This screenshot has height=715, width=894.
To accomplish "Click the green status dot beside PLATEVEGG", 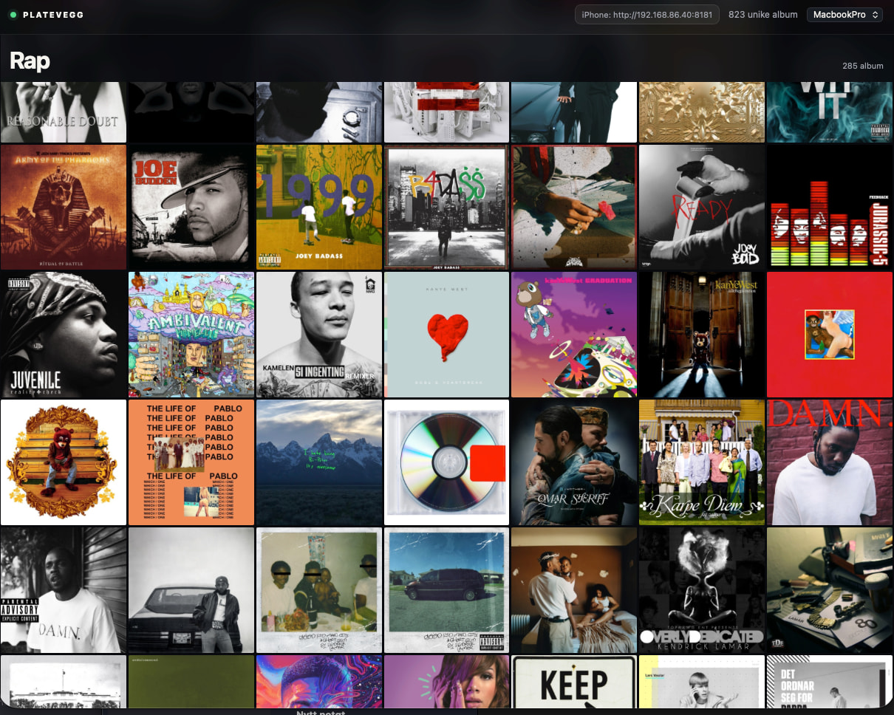I will [13, 15].
